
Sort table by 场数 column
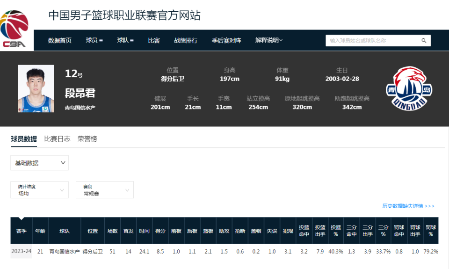click(x=112, y=231)
